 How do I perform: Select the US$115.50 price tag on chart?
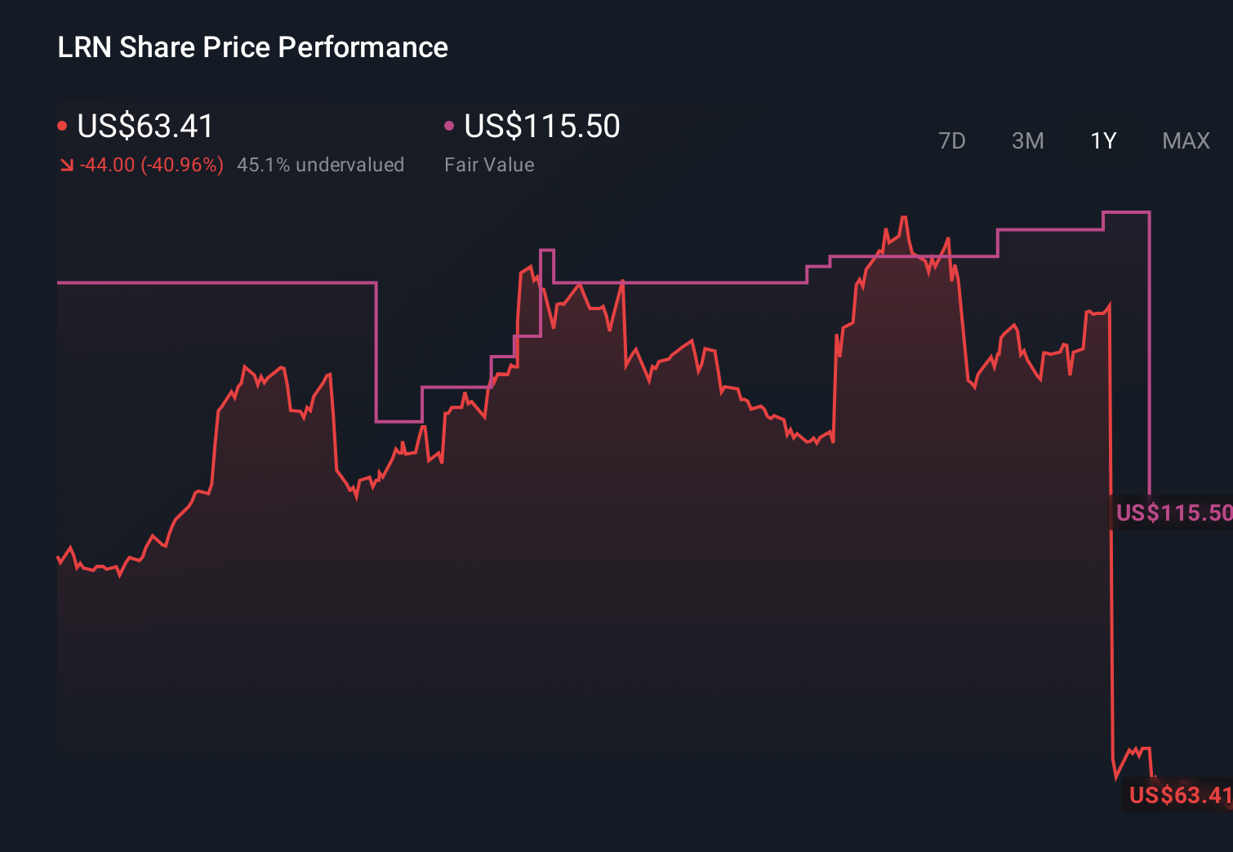point(1173,513)
